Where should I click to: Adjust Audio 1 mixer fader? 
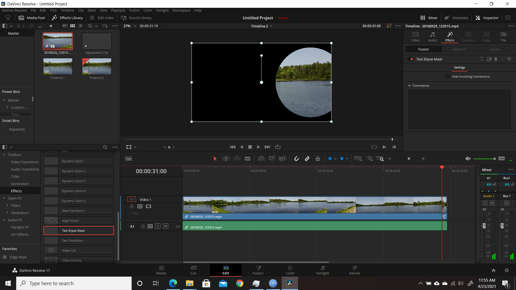tap(484, 226)
